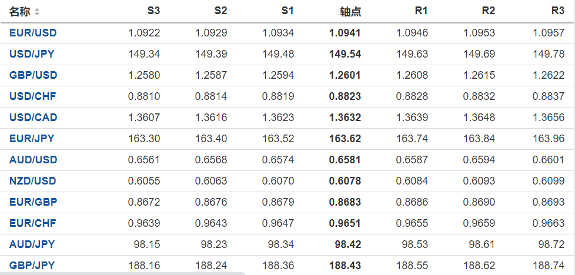Open the EUR/GBP pair link
The height and width of the screenshot is (275, 575).
[33, 202]
